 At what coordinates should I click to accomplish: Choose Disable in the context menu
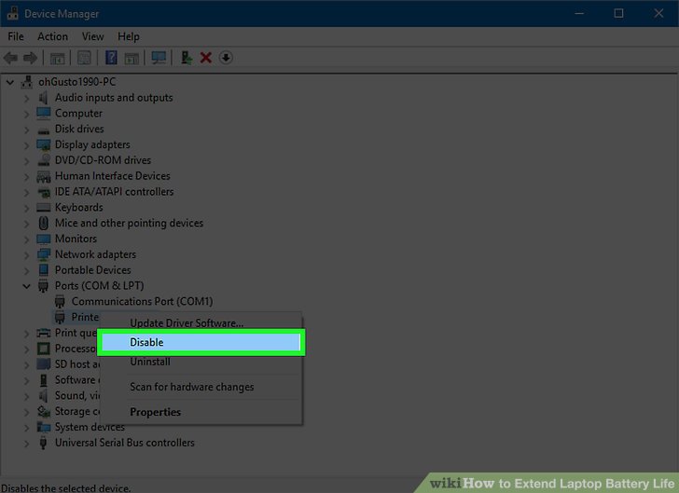pyautogui.click(x=201, y=342)
